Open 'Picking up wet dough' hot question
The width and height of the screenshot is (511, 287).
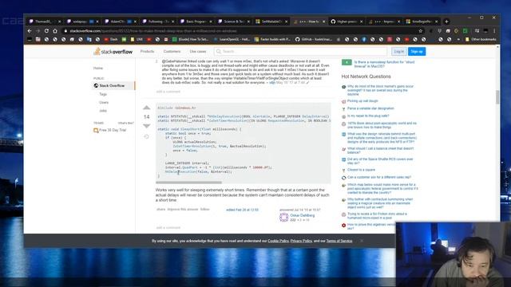pos(362,101)
